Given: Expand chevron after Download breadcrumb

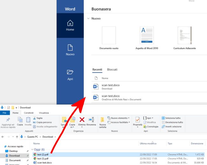Looking at the screenshot, I should tap(55, 137).
